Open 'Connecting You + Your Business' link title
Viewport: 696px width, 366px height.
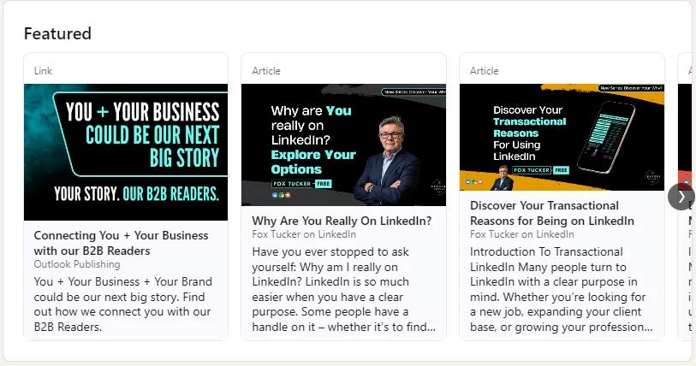click(121, 243)
